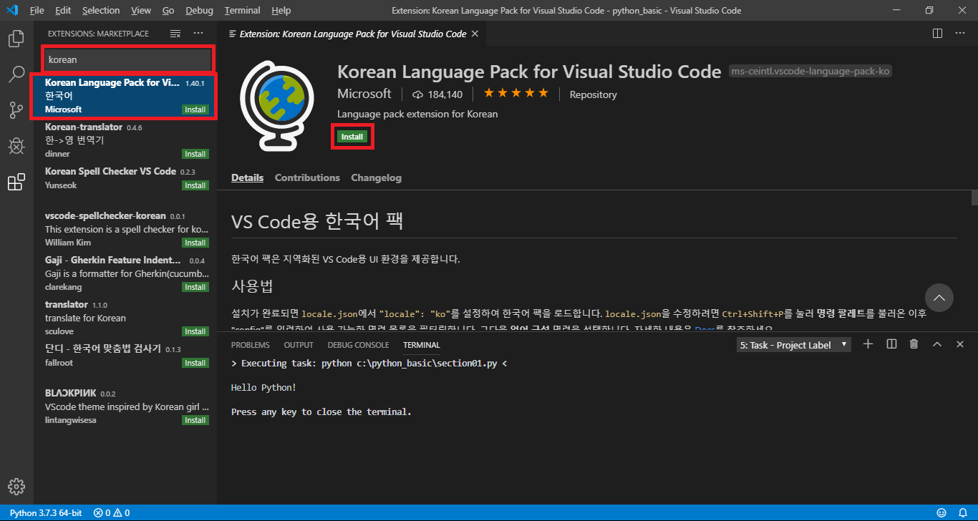Click the Microsoft publisher link
This screenshot has width=978, height=521.
[x=364, y=94]
